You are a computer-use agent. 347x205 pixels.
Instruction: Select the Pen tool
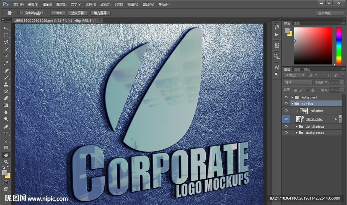point(6,127)
